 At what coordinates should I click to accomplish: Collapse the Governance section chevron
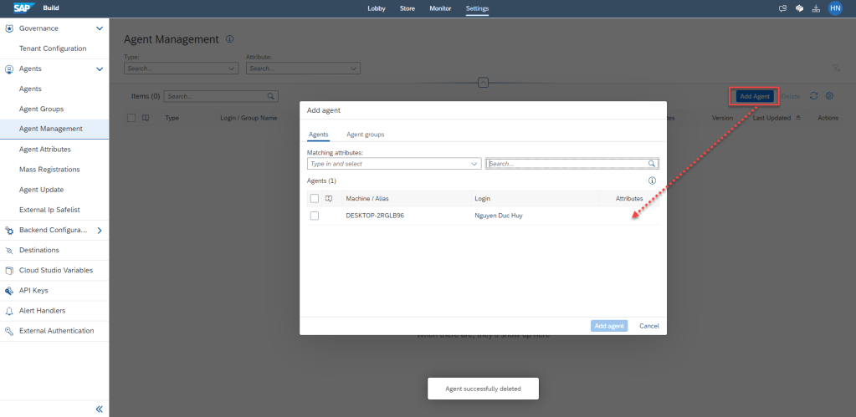click(x=100, y=28)
